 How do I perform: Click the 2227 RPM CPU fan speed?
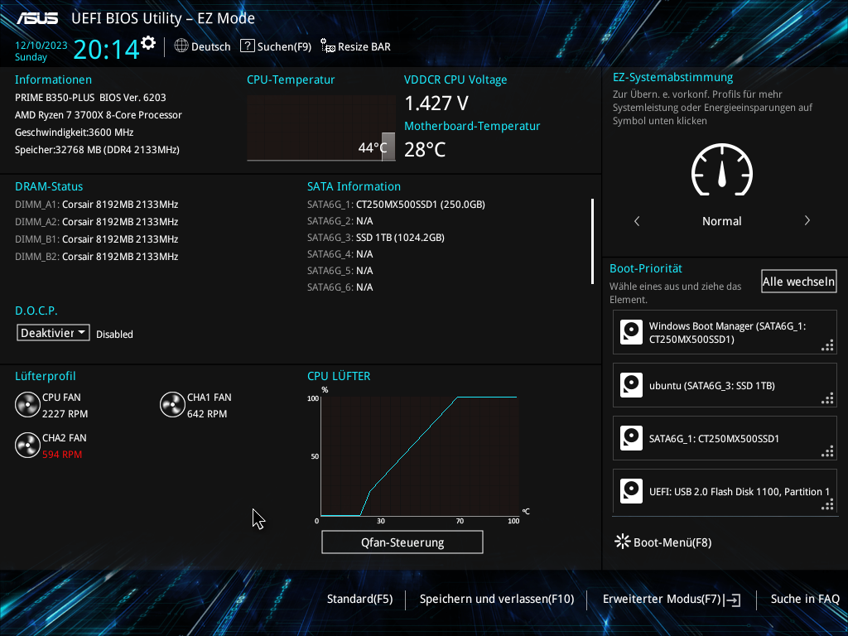click(65, 414)
